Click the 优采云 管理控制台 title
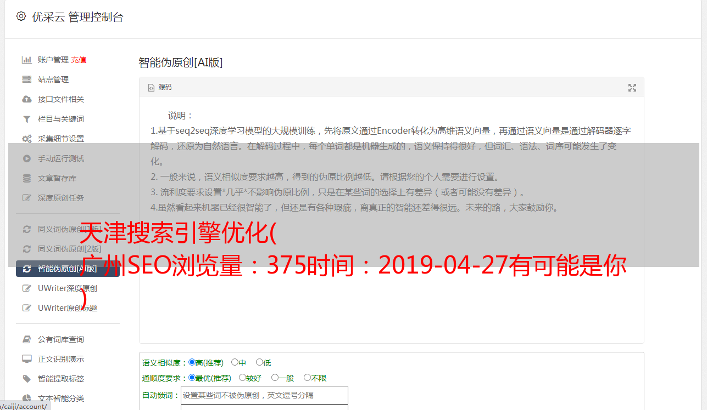Viewport: 707px width, 410px height. tap(77, 17)
